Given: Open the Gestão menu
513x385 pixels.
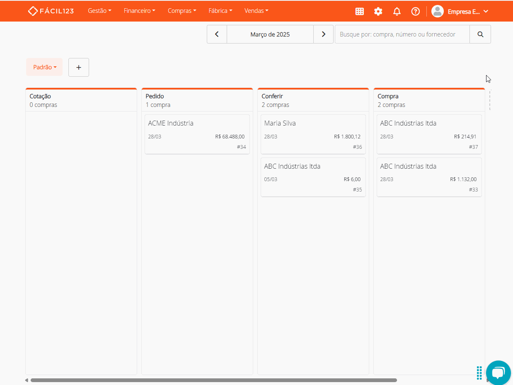Looking at the screenshot, I should coord(99,11).
